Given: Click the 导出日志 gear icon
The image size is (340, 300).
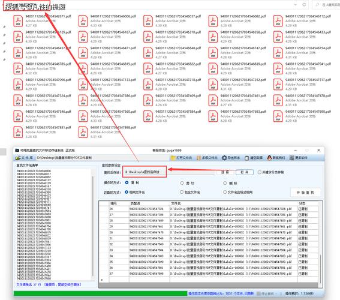Looking at the screenshot, I should click(x=224, y=158).
